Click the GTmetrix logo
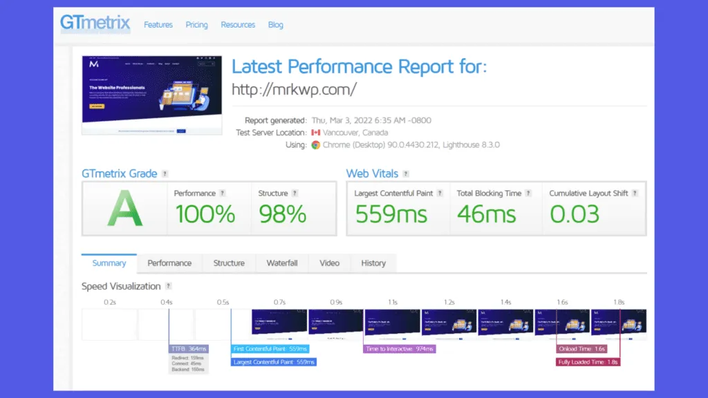The height and width of the screenshot is (398, 708). (95, 23)
